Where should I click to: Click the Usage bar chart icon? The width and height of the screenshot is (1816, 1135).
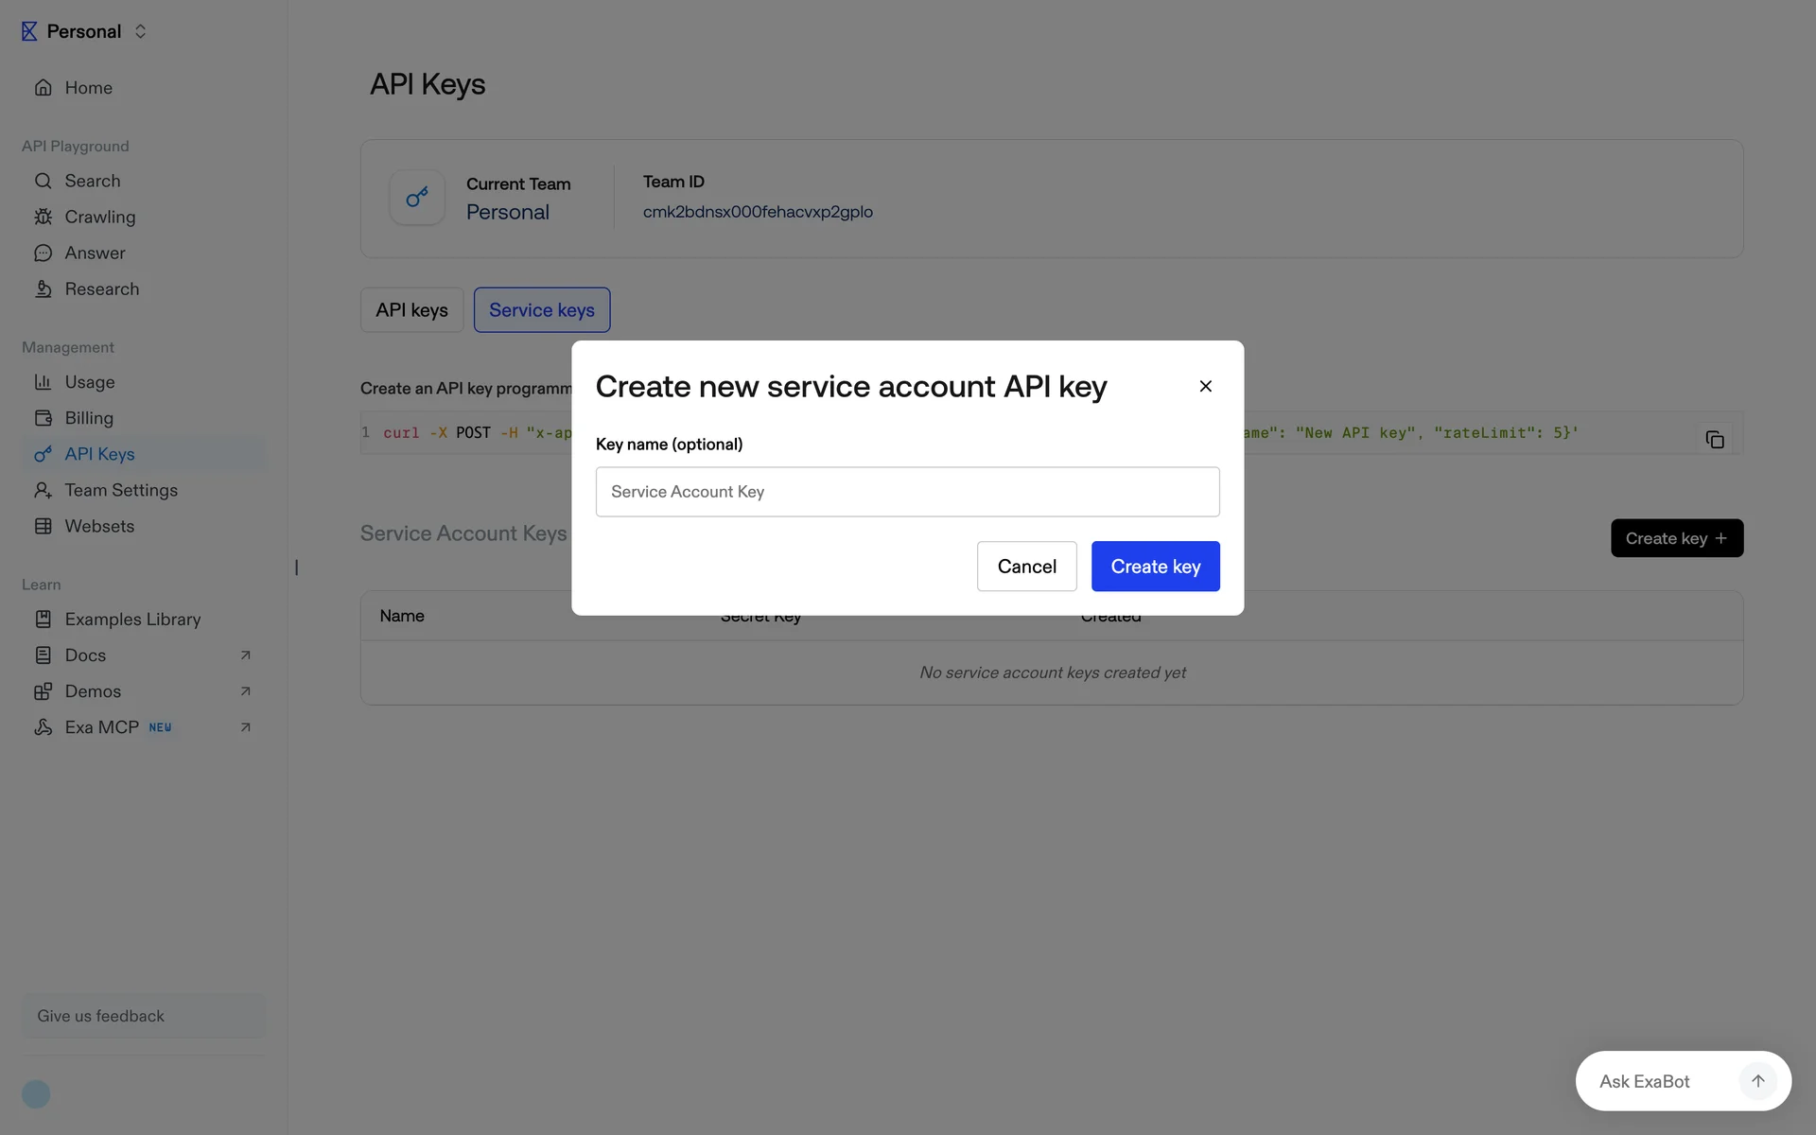(44, 382)
